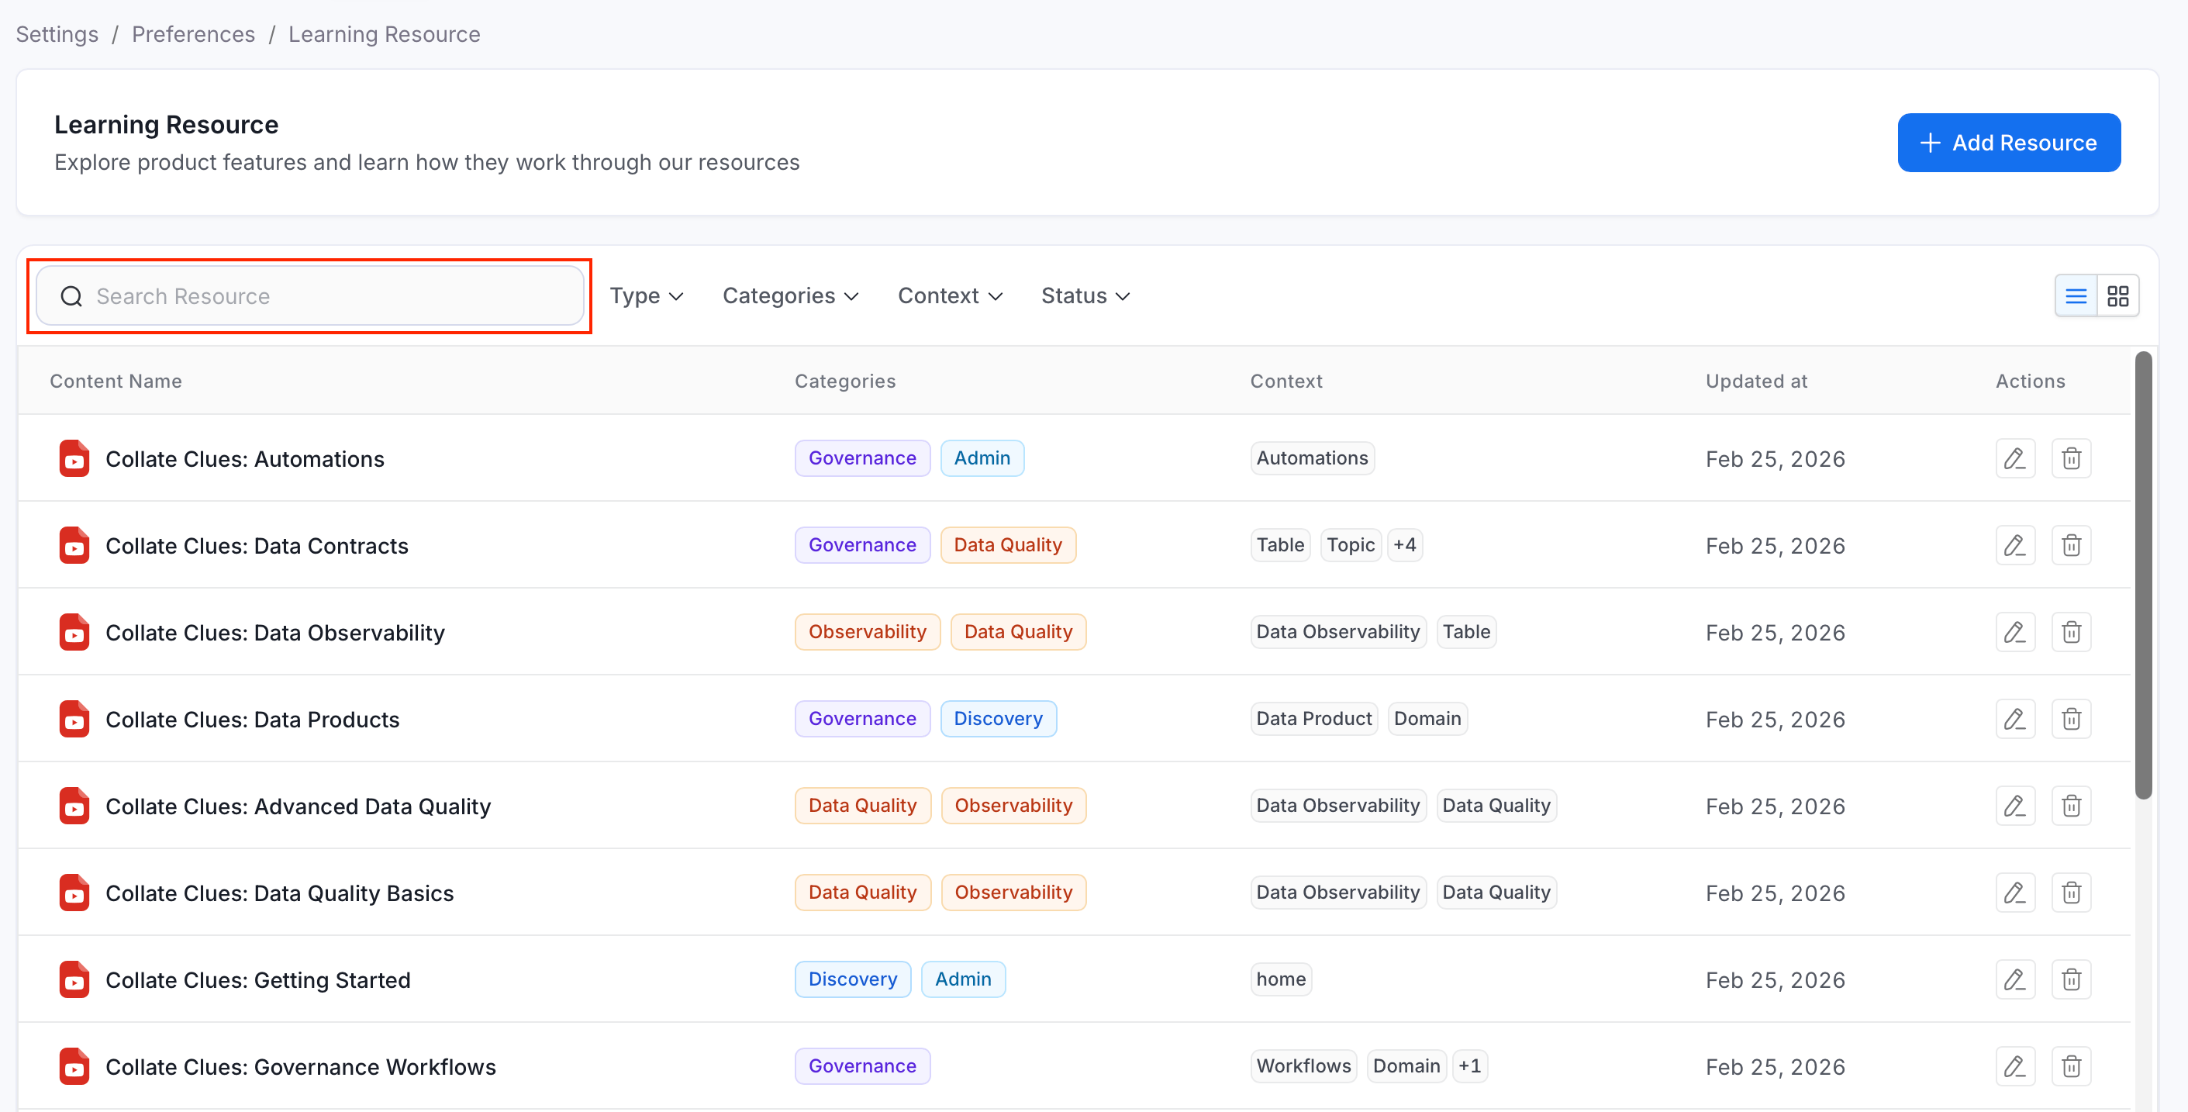Delete Collate Clues: Governance Workflows resource
The height and width of the screenshot is (1112, 2188).
click(x=2071, y=1066)
